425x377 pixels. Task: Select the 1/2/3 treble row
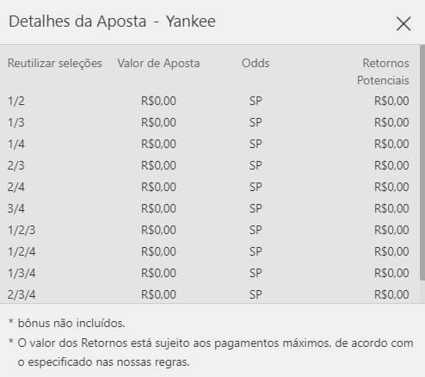point(208,230)
